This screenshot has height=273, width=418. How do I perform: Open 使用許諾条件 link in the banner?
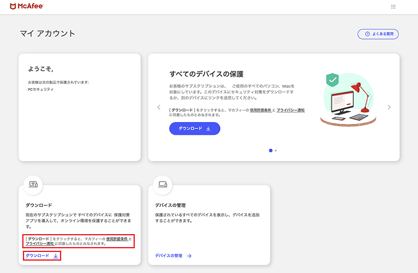point(260,111)
